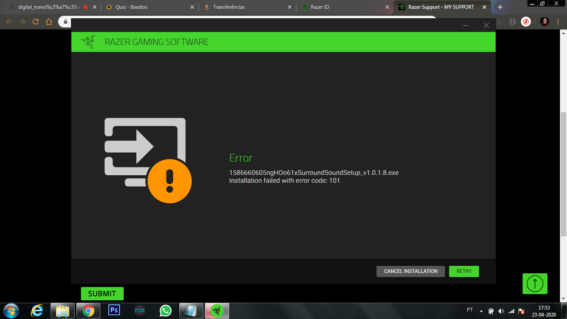This screenshot has height=319, width=567.
Task: Open the notepad app in the taskbar
Action: [191, 311]
